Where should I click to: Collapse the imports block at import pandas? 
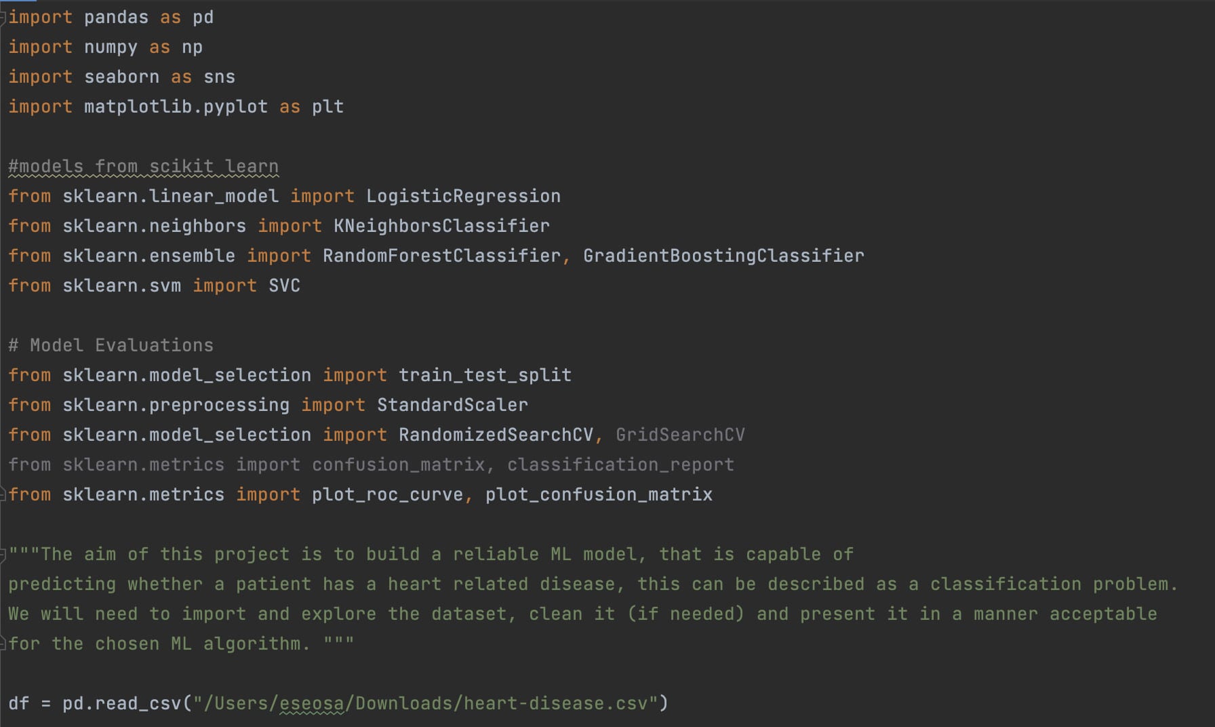[3, 18]
